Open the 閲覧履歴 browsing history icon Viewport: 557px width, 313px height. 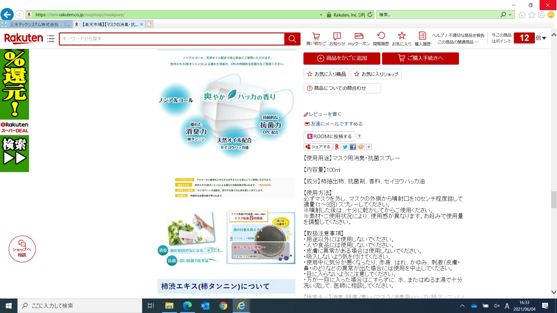coord(381,39)
